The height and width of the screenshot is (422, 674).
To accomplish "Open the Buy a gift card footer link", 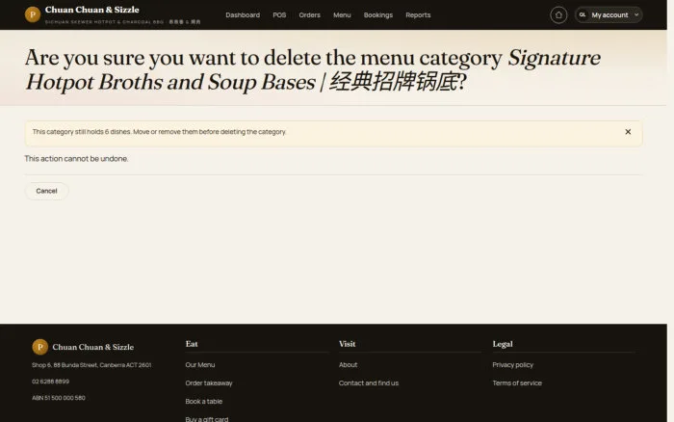I will [207, 419].
